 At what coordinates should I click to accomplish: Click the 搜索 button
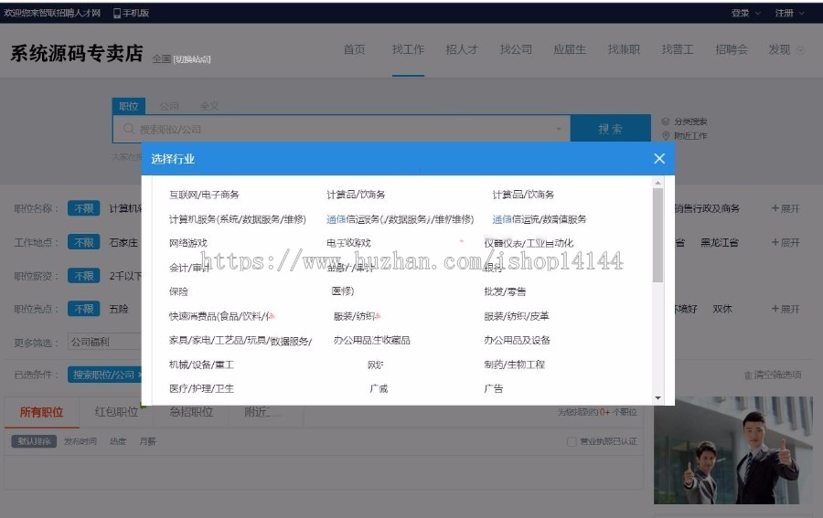(x=611, y=129)
